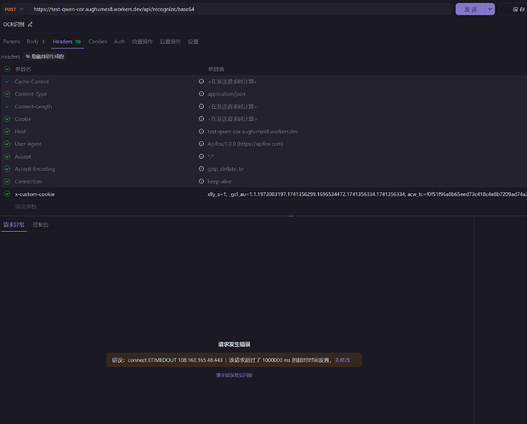The width and height of the screenshot is (527, 424).
Task: Switch to the Params tab
Action: point(11,42)
